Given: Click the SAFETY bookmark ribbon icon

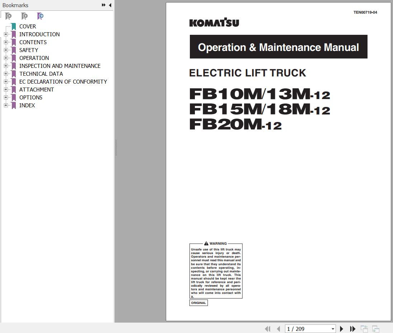Looking at the screenshot, I should point(14,50).
